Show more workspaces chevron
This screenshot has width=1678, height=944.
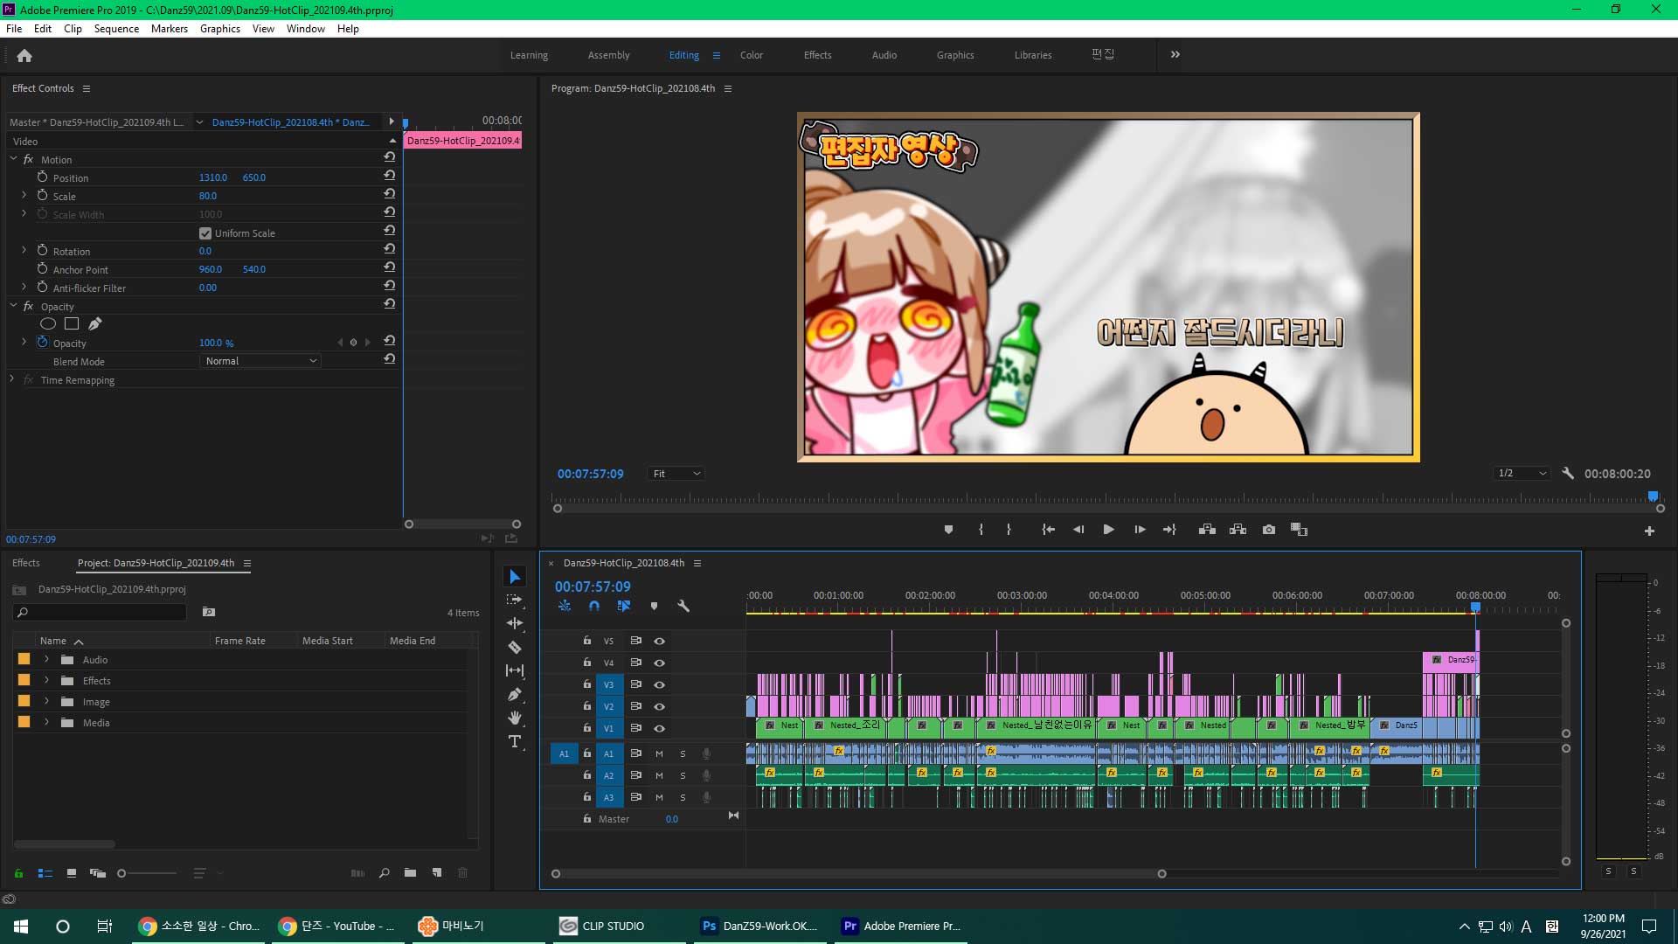1175,54
